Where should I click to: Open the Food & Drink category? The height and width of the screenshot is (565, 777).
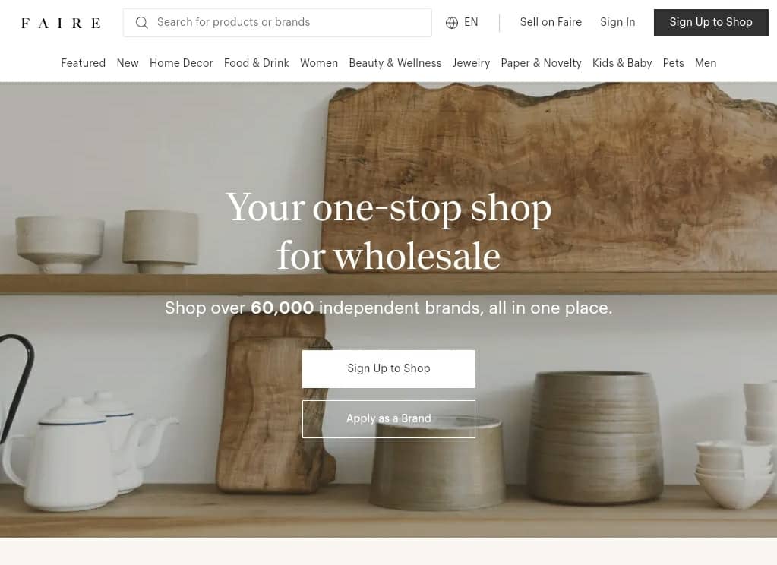(256, 63)
